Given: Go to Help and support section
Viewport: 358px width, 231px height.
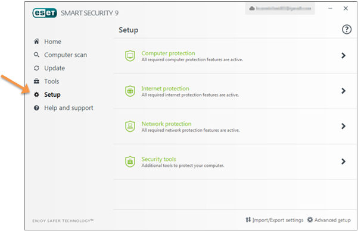Looking at the screenshot, I should (x=69, y=108).
